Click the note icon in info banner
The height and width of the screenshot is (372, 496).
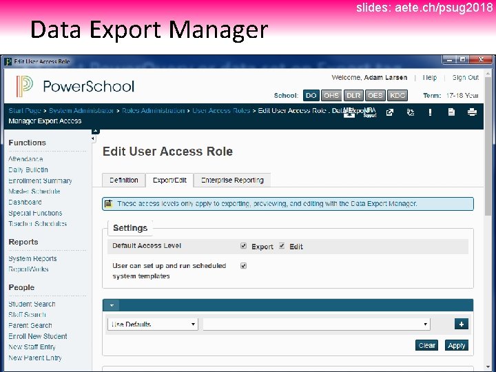109,204
